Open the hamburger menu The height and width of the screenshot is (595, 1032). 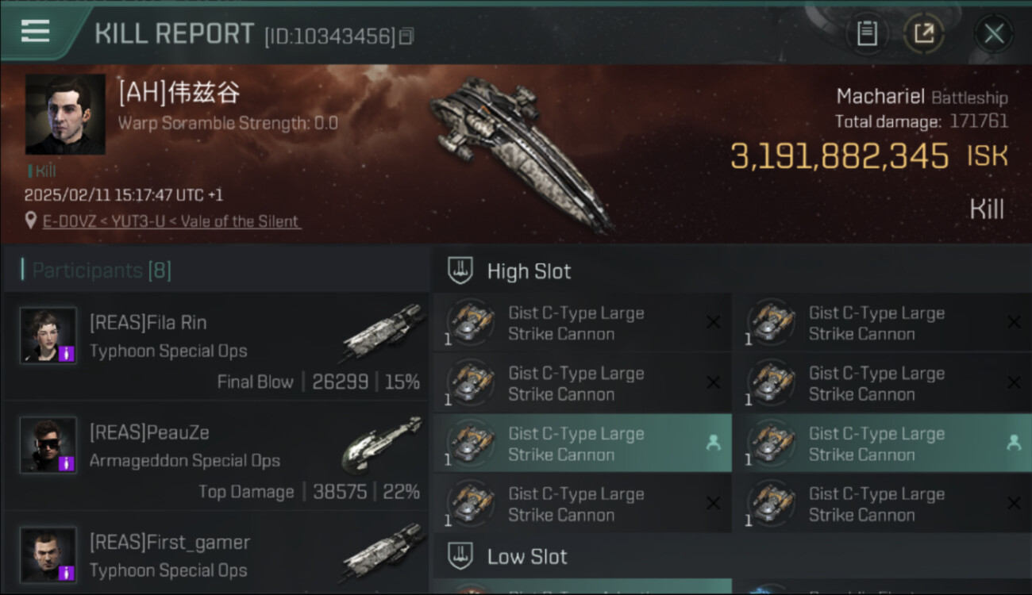coord(35,32)
